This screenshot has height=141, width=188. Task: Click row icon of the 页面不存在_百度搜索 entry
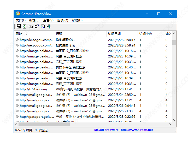[17, 67]
